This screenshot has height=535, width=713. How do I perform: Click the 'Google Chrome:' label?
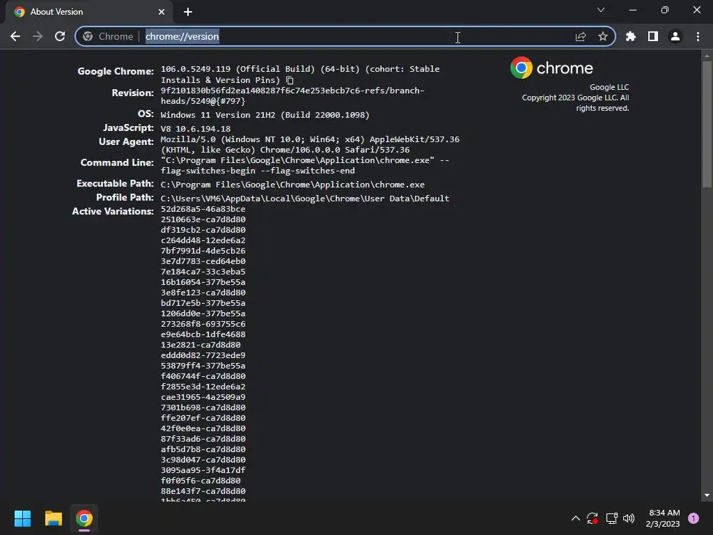116,72
